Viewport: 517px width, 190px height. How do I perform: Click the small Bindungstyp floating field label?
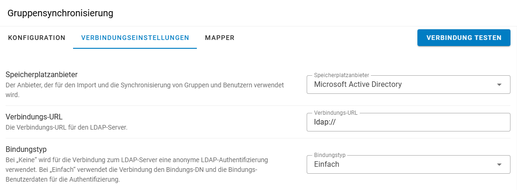330,155
